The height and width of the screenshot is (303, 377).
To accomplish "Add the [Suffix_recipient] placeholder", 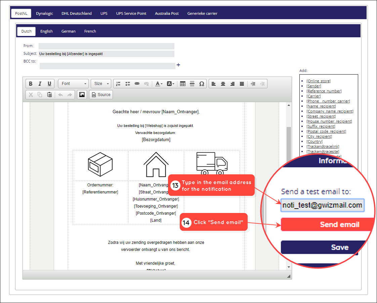I will point(321,126).
